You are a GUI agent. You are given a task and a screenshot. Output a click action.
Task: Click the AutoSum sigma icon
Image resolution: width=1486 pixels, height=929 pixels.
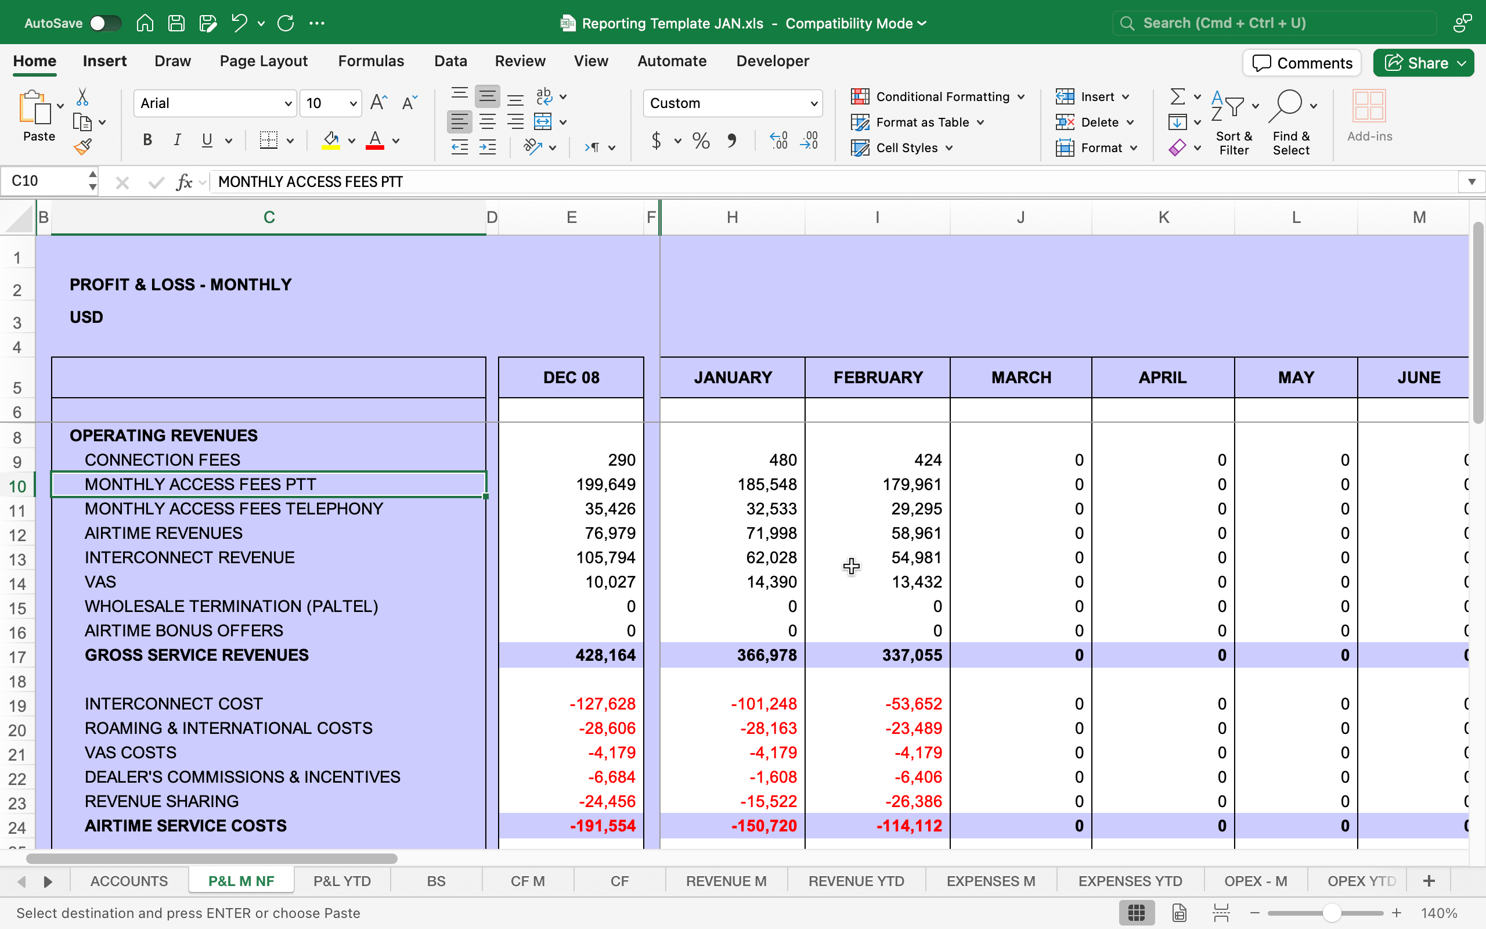point(1177,96)
